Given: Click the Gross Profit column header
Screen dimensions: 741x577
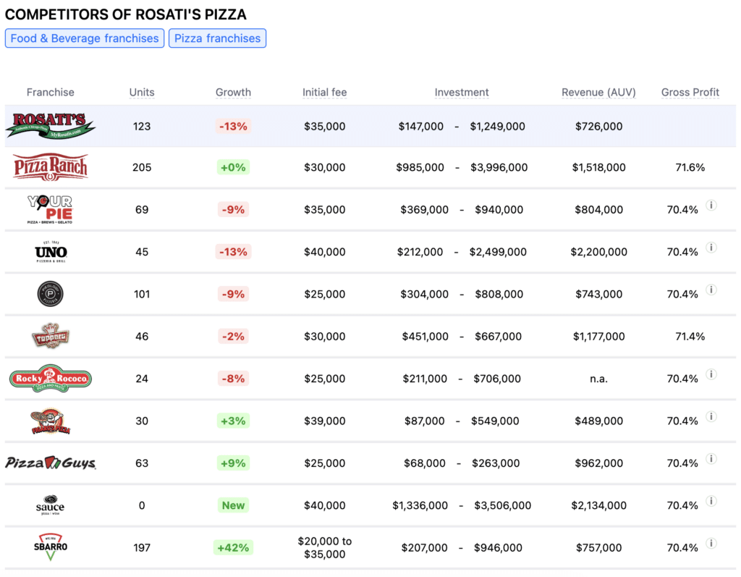Looking at the screenshot, I should click(690, 92).
